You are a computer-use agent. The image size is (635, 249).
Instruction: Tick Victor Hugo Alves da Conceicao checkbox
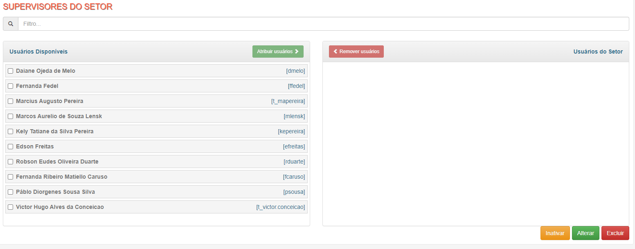pos(11,207)
